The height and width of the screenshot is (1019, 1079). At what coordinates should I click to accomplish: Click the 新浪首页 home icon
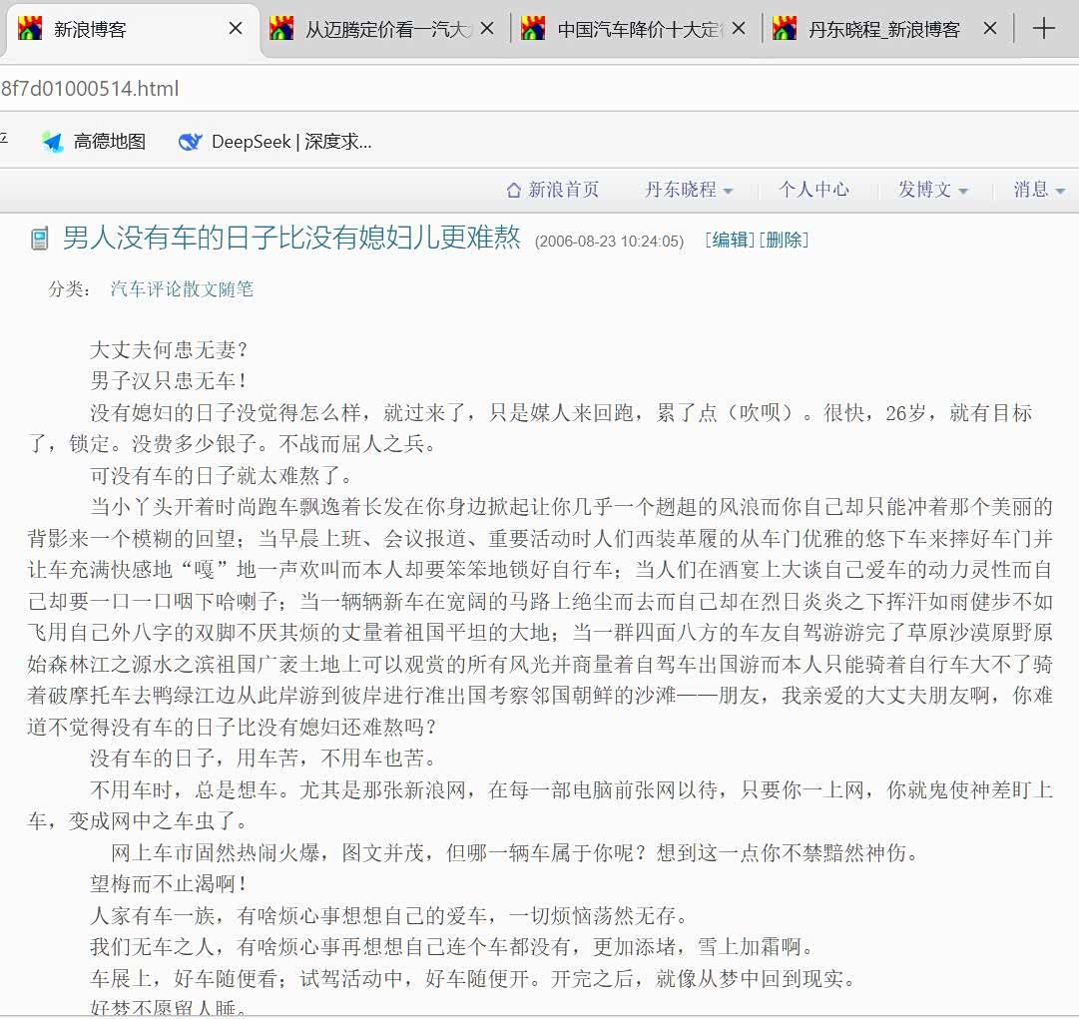(514, 190)
